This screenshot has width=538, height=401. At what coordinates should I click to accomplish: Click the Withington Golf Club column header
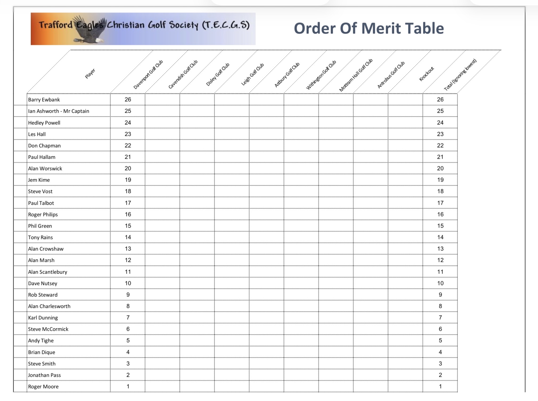(321, 75)
